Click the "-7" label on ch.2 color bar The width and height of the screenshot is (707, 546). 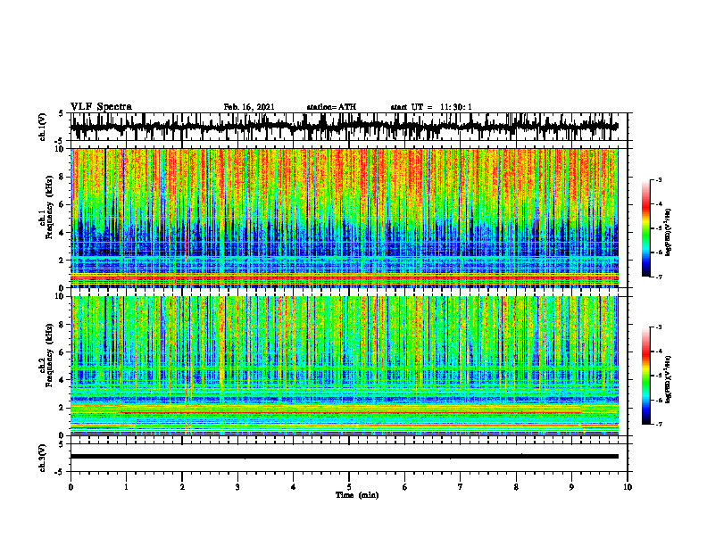tap(659, 425)
